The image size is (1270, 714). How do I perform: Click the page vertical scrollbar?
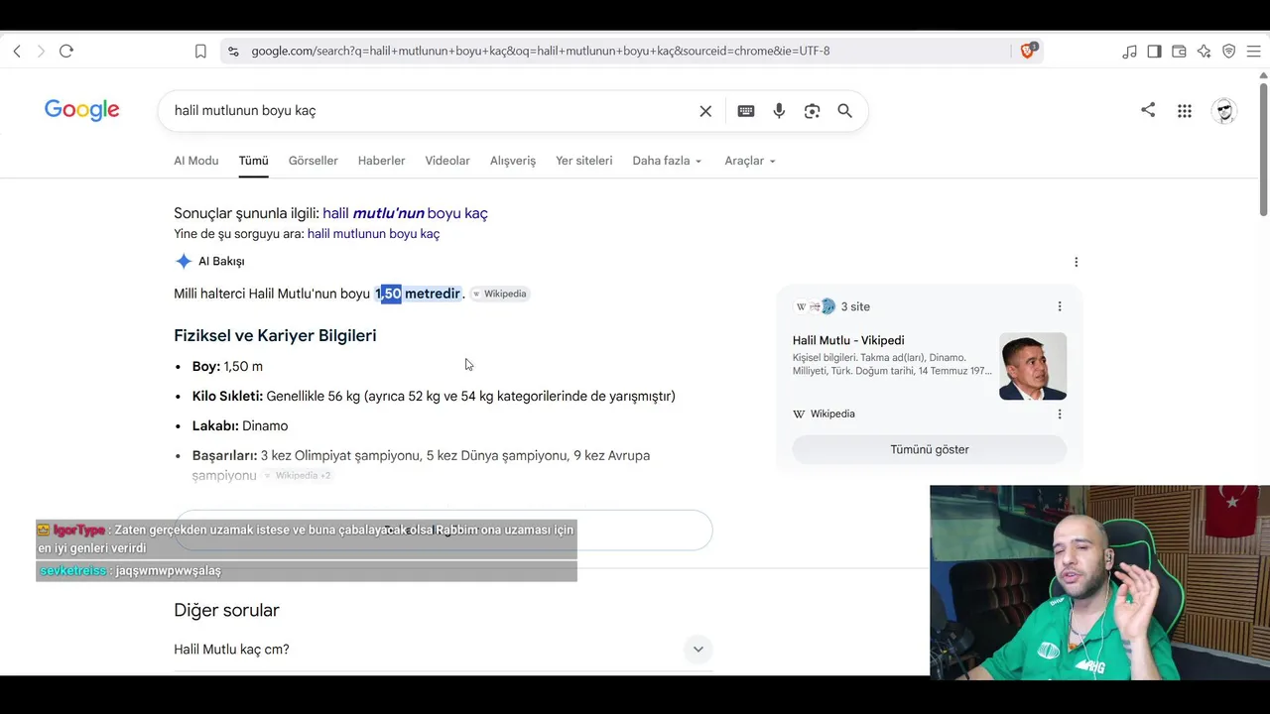(1263, 149)
